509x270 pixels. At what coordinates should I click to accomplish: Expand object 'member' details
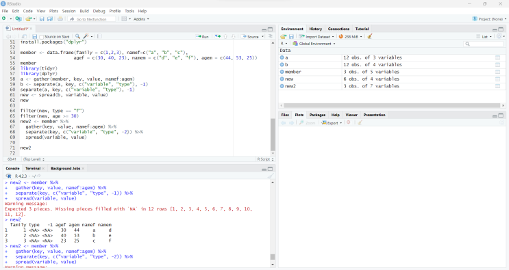click(282, 72)
